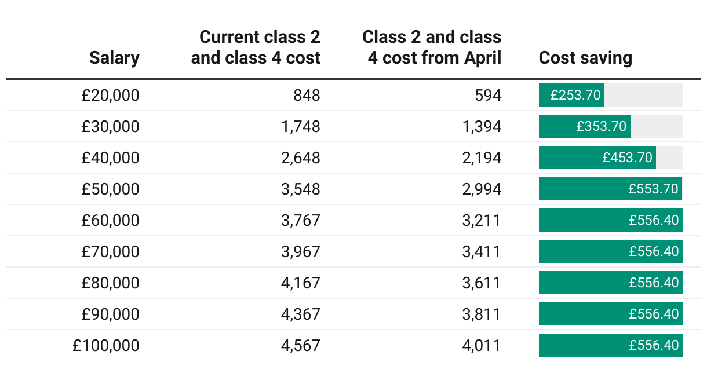Screen dimensions: 707x366
Task: Select the £453.70 saving bar
Action: 597,158
